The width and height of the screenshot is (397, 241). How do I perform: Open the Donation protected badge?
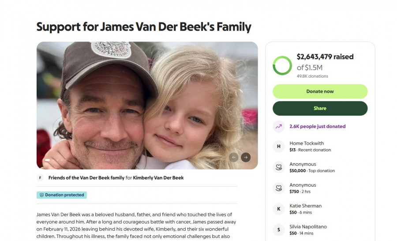pos(62,195)
